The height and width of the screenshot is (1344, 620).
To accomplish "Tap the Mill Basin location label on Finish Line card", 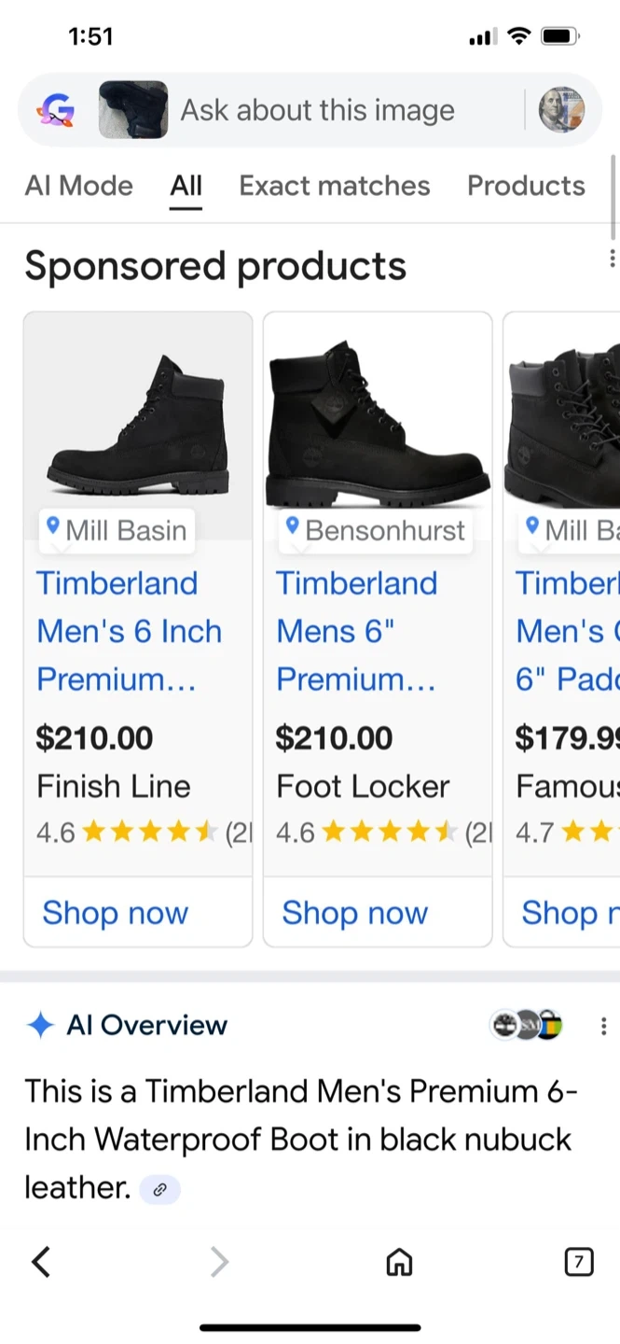I will (117, 530).
